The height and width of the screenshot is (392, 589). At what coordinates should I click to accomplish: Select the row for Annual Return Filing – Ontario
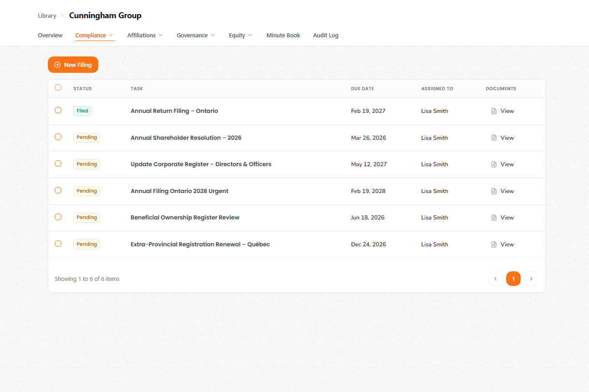click(58, 110)
